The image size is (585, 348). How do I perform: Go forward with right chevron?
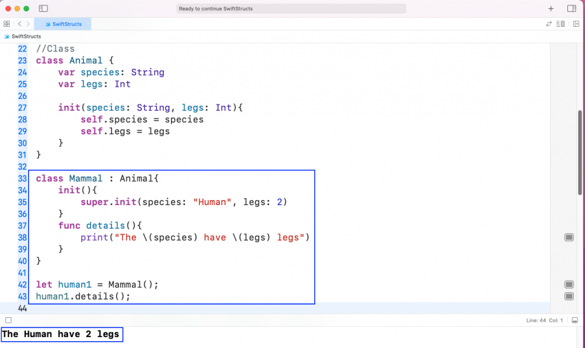pyautogui.click(x=28, y=24)
